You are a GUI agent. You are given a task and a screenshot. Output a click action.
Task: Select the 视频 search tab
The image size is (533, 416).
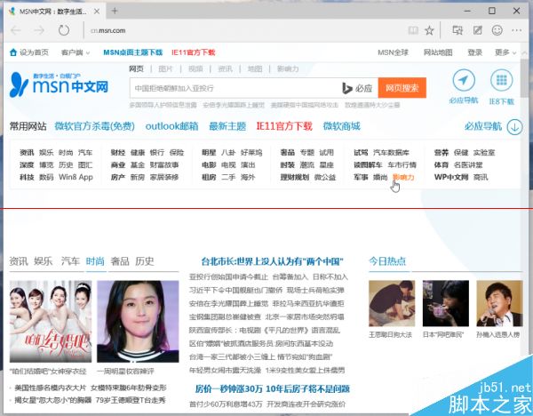pyautogui.click(x=195, y=69)
